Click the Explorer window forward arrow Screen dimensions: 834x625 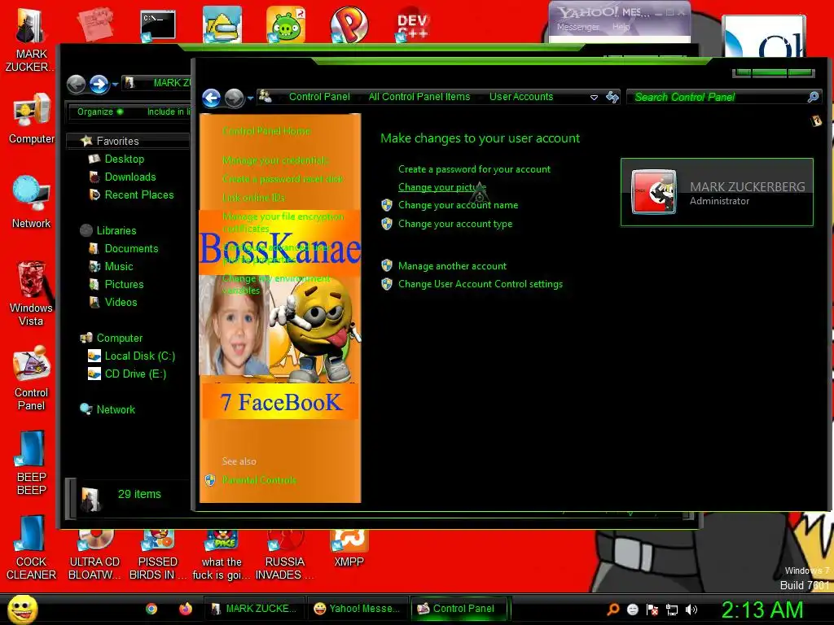coord(99,84)
